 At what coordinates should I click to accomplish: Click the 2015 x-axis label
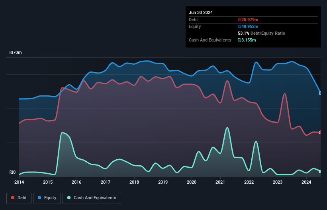point(48,182)
